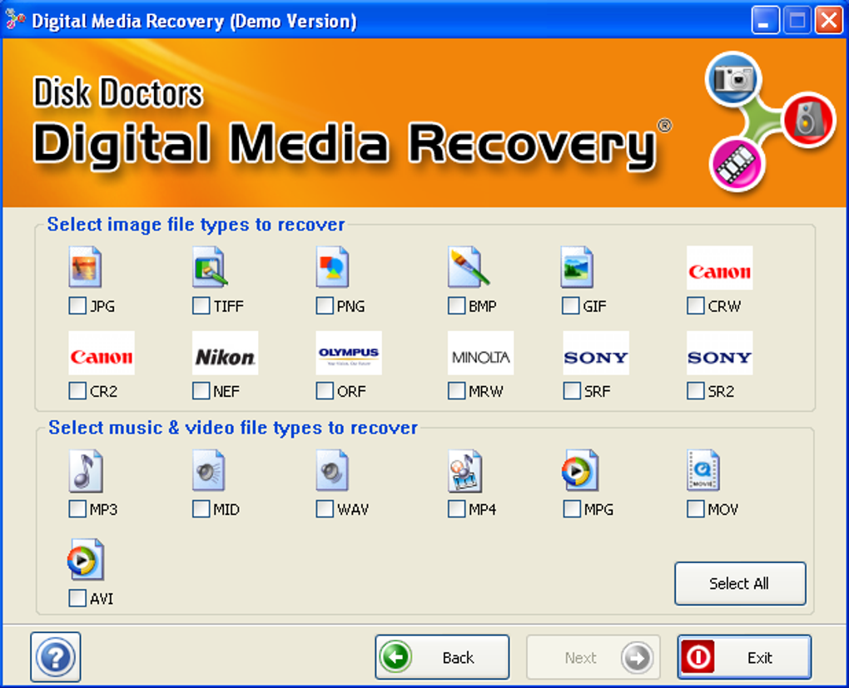Viewport: 849px width, 688px height.
Task: Check the AVI checkbox
Action: (x=77, y=598)
